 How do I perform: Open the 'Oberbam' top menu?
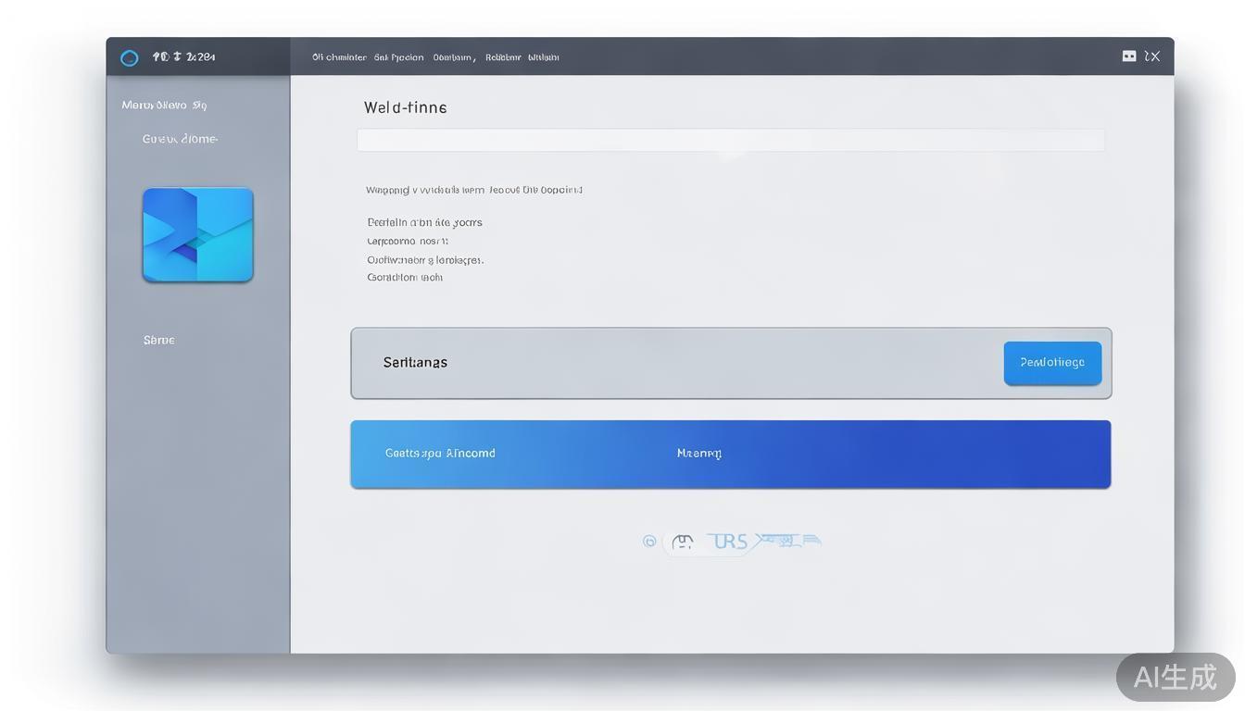[x=454, y=57]
